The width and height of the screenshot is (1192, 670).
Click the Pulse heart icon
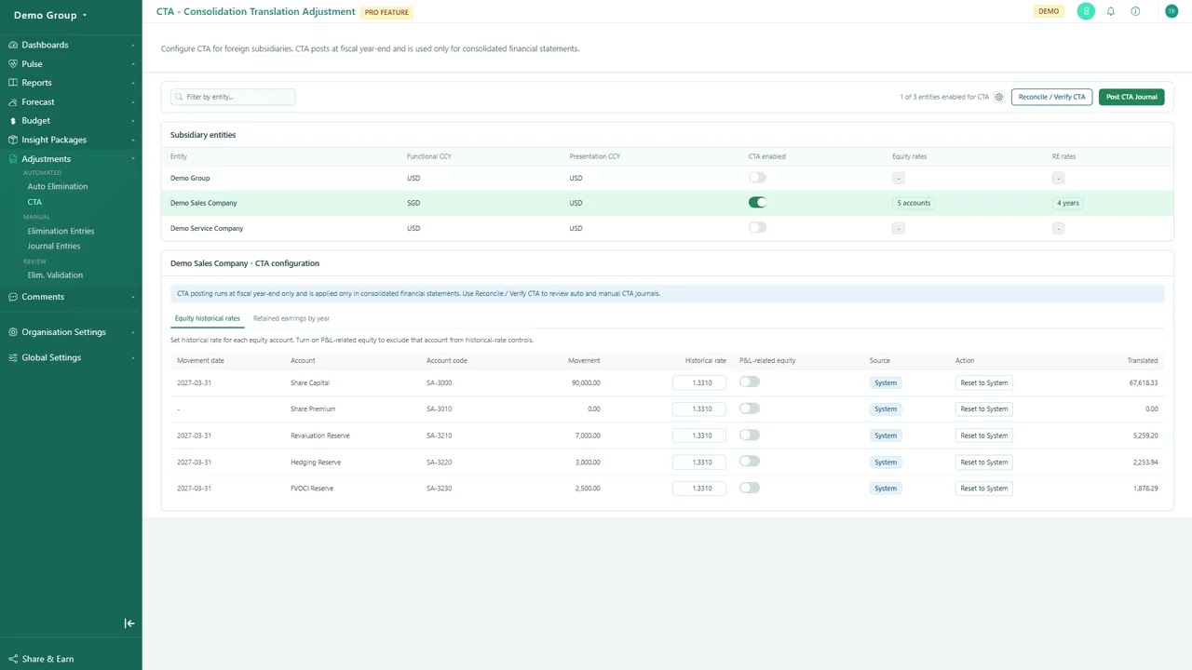(13, 64)
